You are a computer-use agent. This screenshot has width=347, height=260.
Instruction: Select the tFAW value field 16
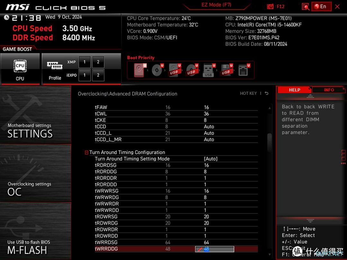pyautogui.click(x=207, y=107)
